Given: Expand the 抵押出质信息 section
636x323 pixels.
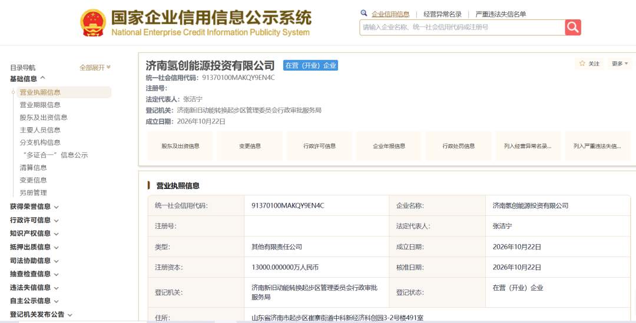Looking at the screenshot, I should pyautogui.click(x=35, y=247).
